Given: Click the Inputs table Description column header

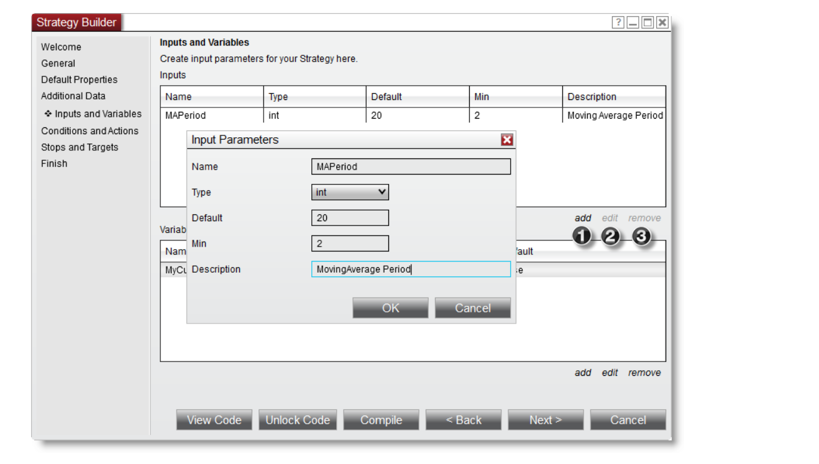Looking at the screenshot, I should [615, 97].
